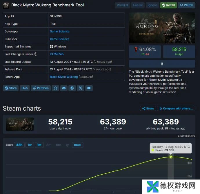The height and width of the screenshot is (194, 200).
Task: Set chart zoom to max
Action: (77, 145)
